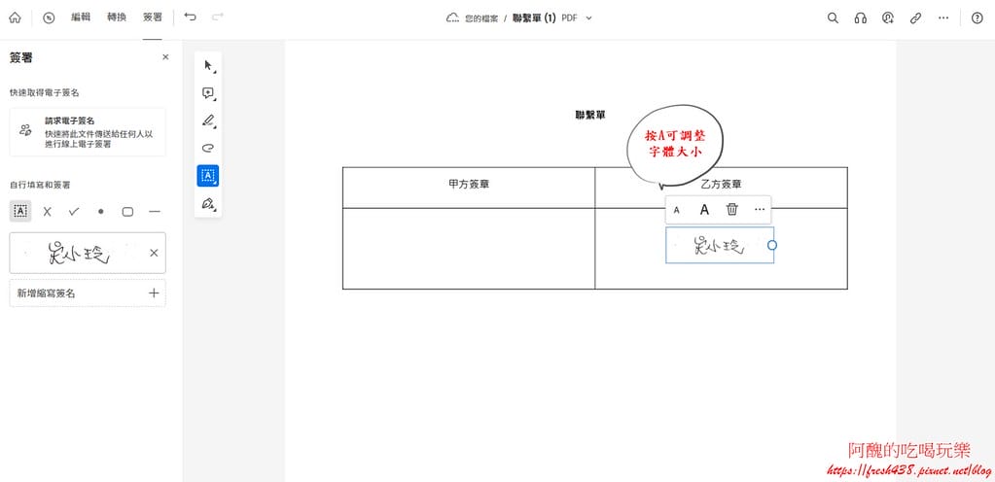Open the 轉換 menu tab
This screenshot has width=995, height=482.
tap(117, 17)
